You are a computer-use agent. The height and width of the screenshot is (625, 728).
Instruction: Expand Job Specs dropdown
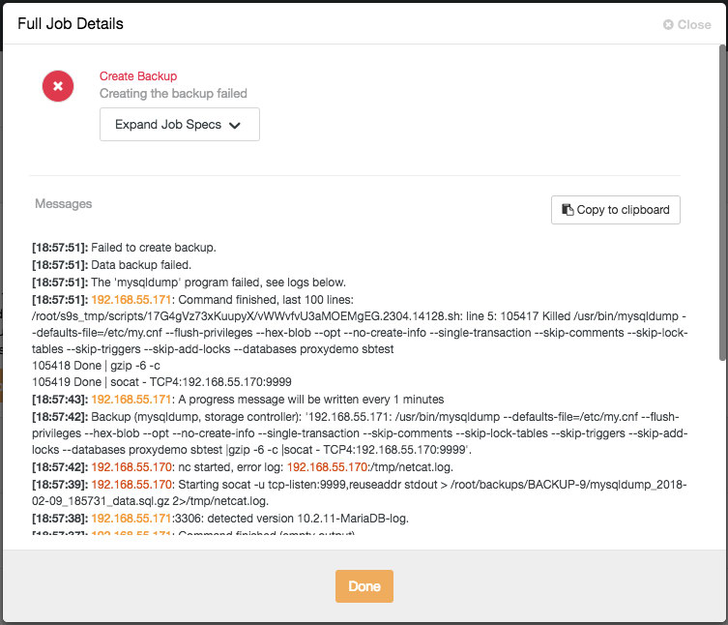(x=180, y=125)
